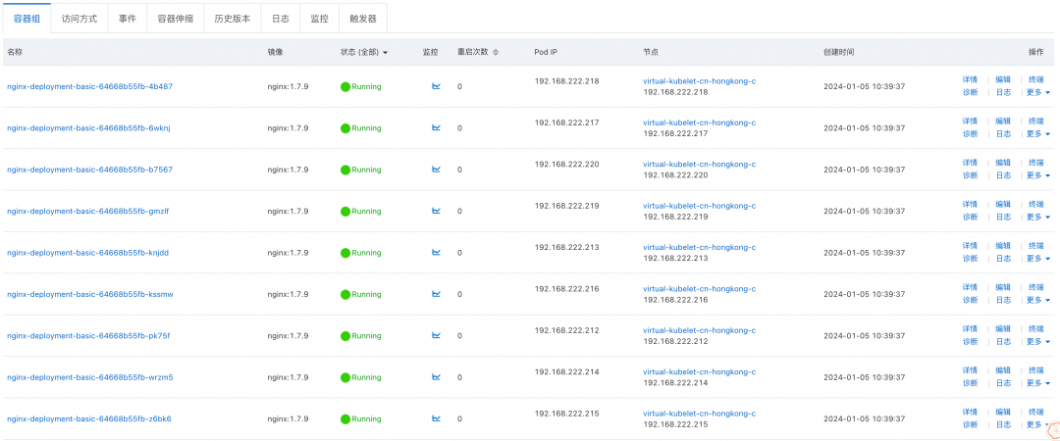The height and width of the screenshot is (441, 1060).
Task: View monitoring chart for pod ending gmzlf
Action: [436, 211]
